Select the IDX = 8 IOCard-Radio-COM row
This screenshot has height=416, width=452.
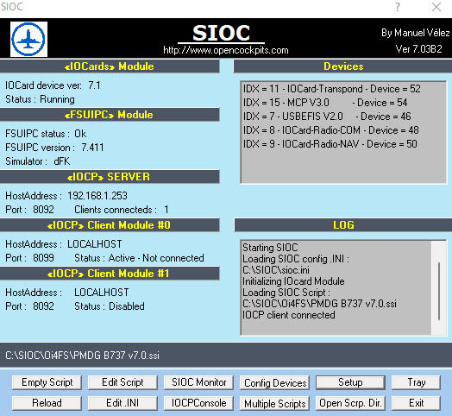[330, 130]
